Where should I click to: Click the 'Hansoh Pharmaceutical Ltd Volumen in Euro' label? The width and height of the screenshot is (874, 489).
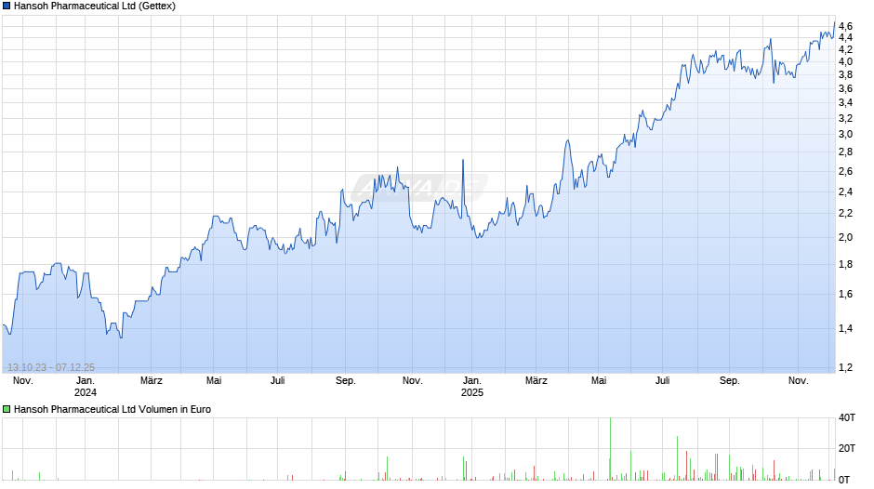pyautogui.click(x=113, y=409)
